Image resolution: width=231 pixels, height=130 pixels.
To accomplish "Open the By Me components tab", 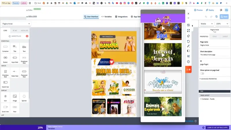I will click(x=15, y=31).
